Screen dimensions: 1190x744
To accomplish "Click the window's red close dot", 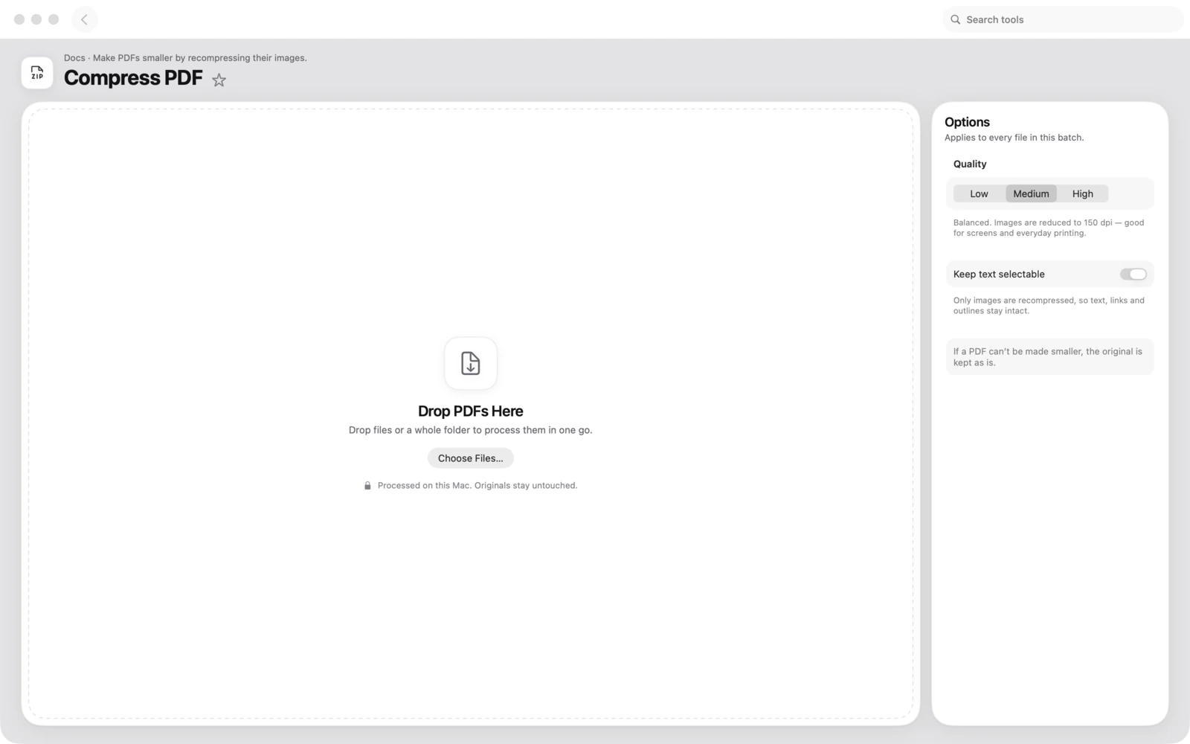I will click(x=19, y=19).
